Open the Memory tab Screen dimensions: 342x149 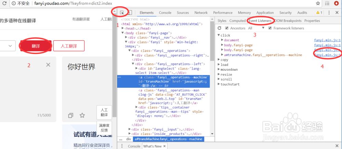point(244,13)
